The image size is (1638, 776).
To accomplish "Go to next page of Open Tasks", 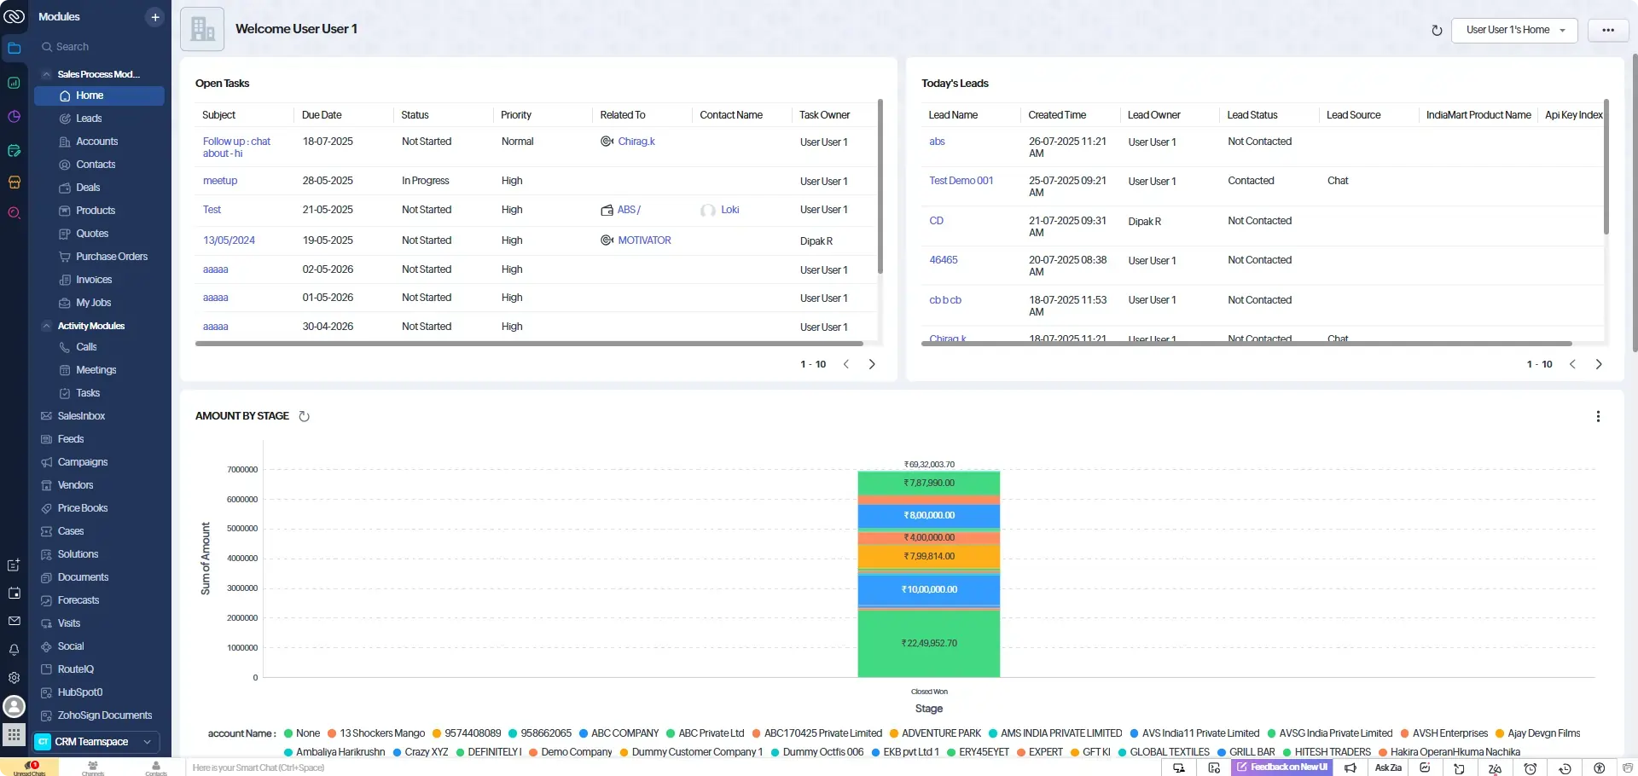I will click(872, 364).
